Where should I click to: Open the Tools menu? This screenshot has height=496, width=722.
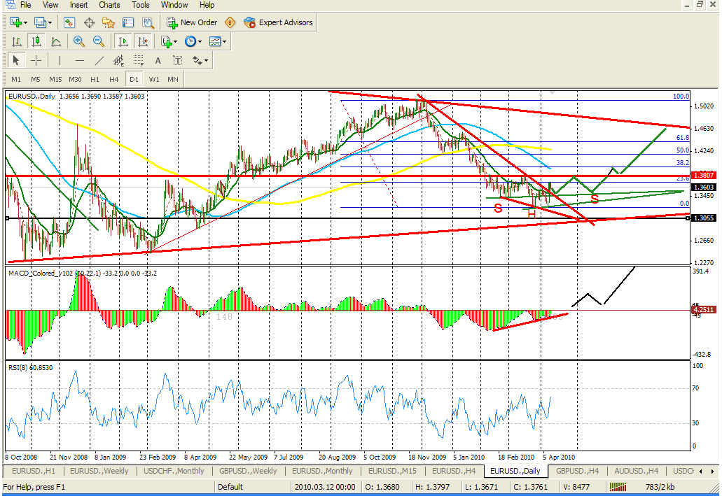click(x=141, y=5)
